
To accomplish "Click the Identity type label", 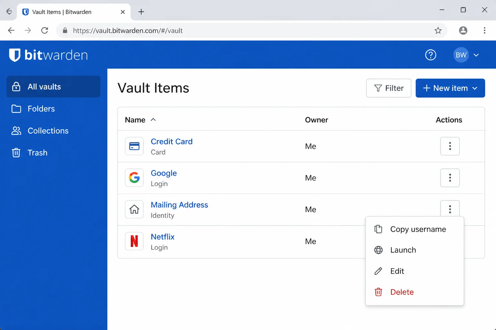I will click(162, 215).
